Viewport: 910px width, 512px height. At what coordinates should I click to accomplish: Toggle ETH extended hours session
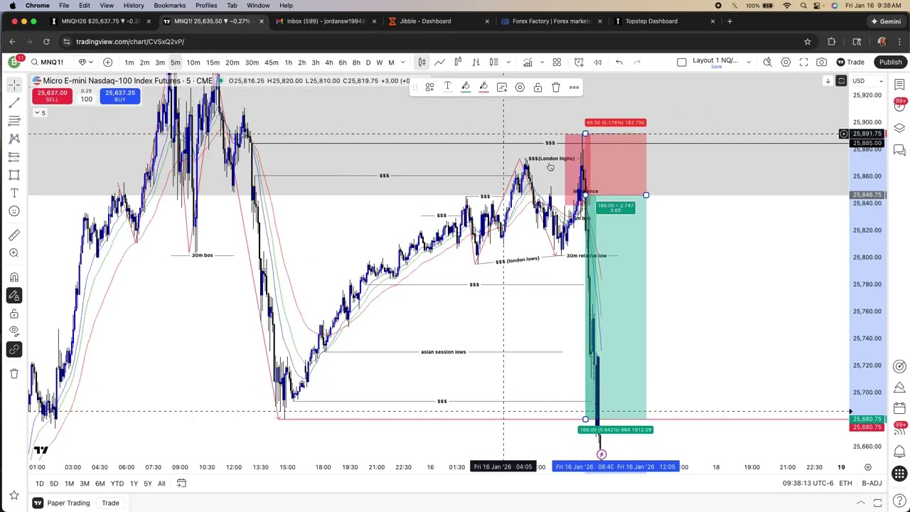click(845, 484)
